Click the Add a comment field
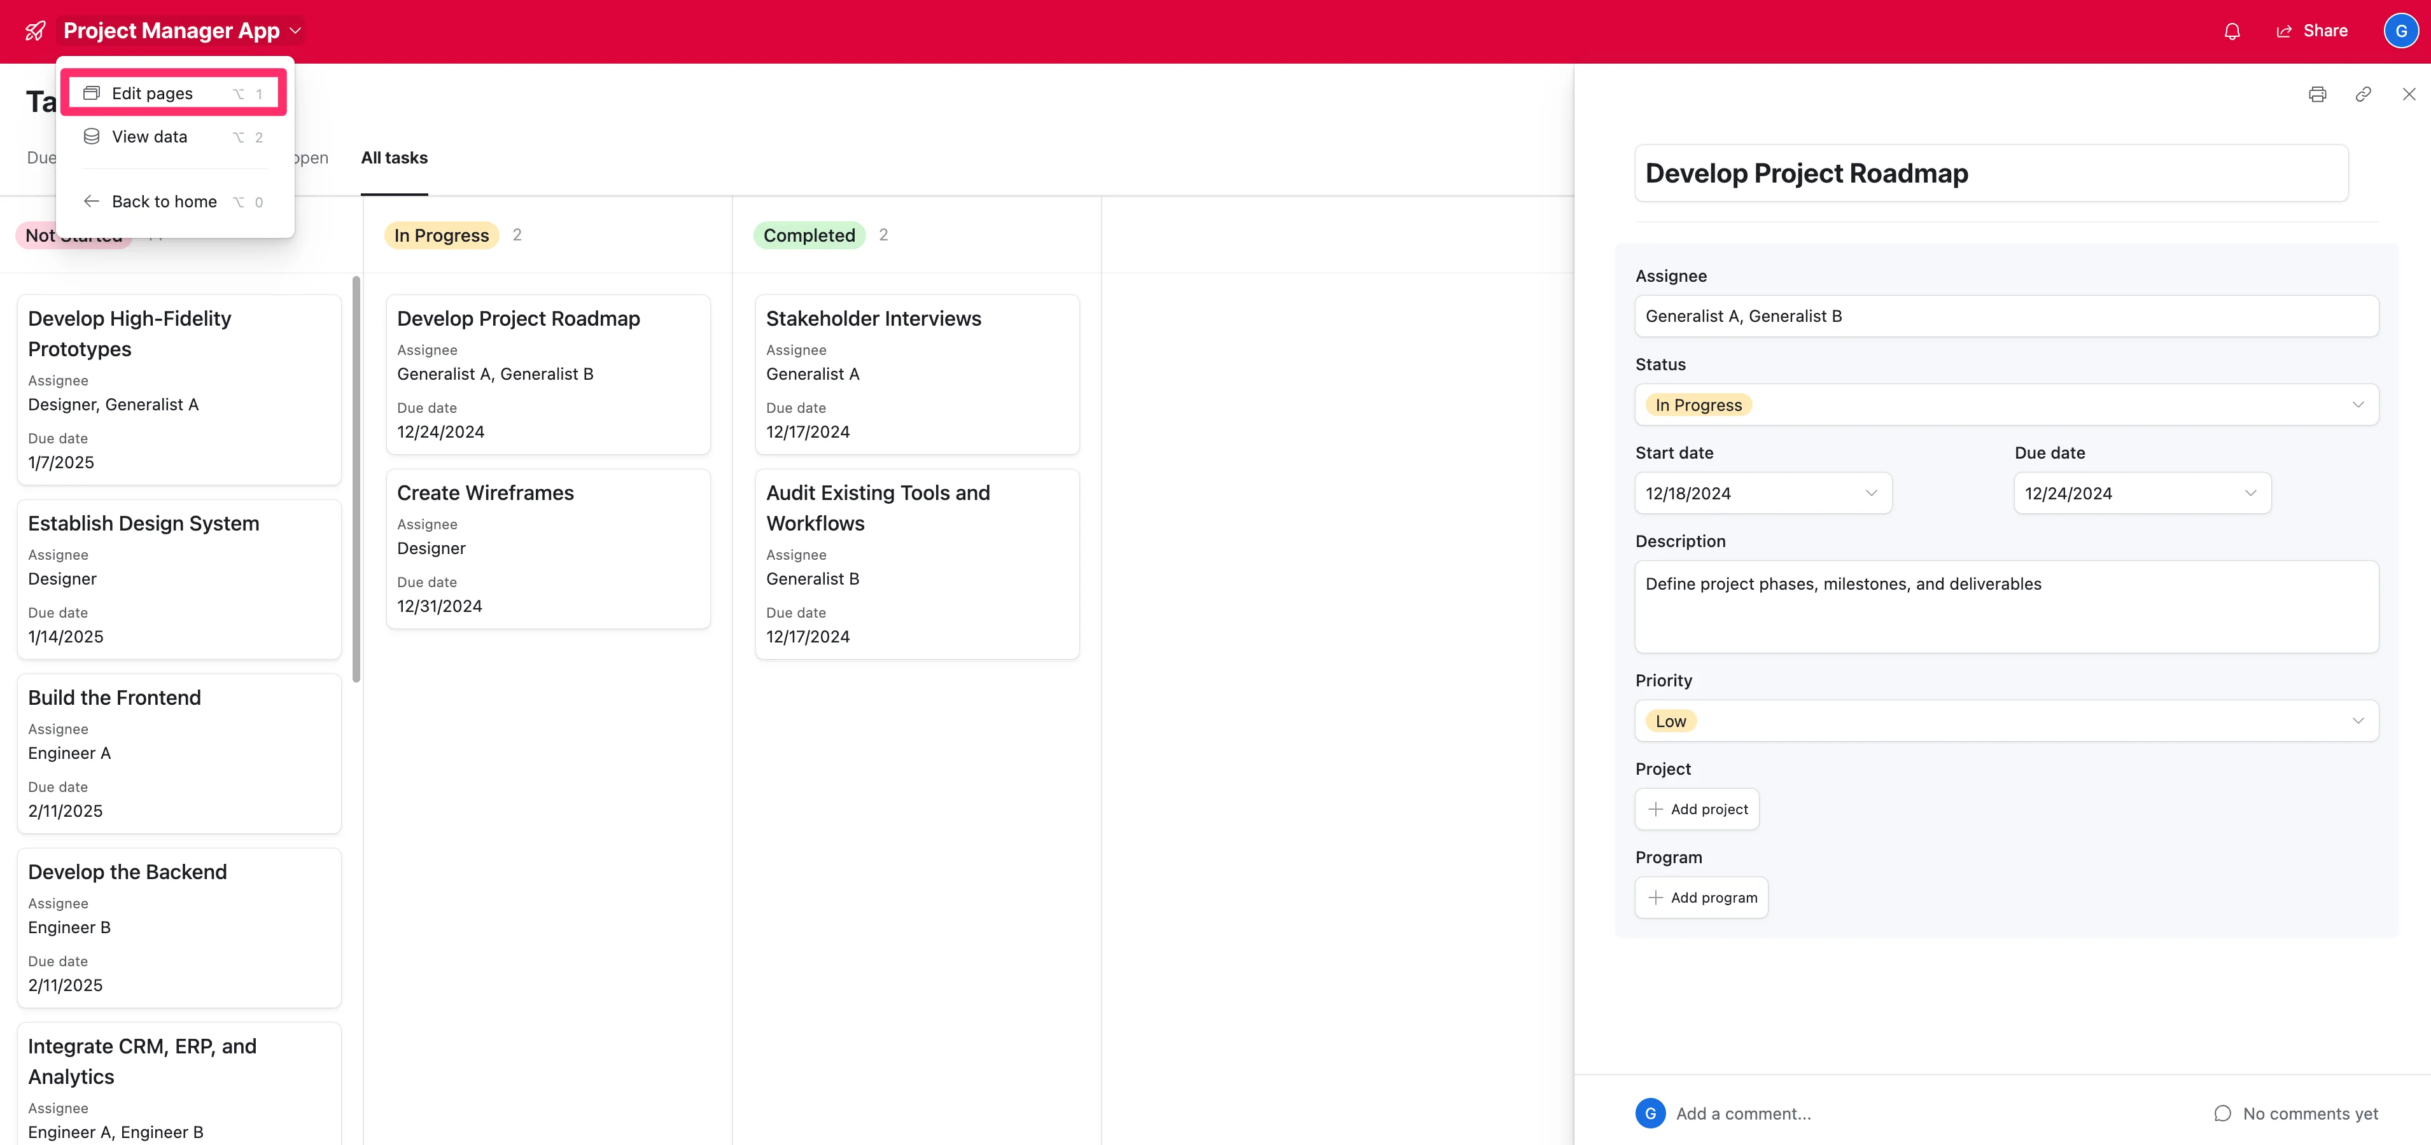 [1744, 1113]
